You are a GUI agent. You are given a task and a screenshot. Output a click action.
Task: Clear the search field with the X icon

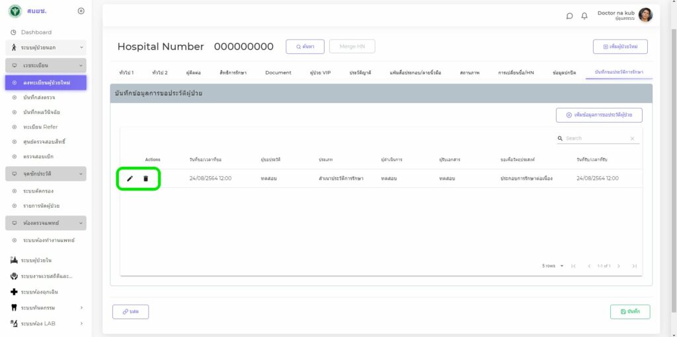[632, 138]
